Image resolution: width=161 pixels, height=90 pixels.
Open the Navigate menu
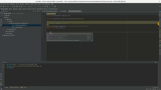pos(13,4)
